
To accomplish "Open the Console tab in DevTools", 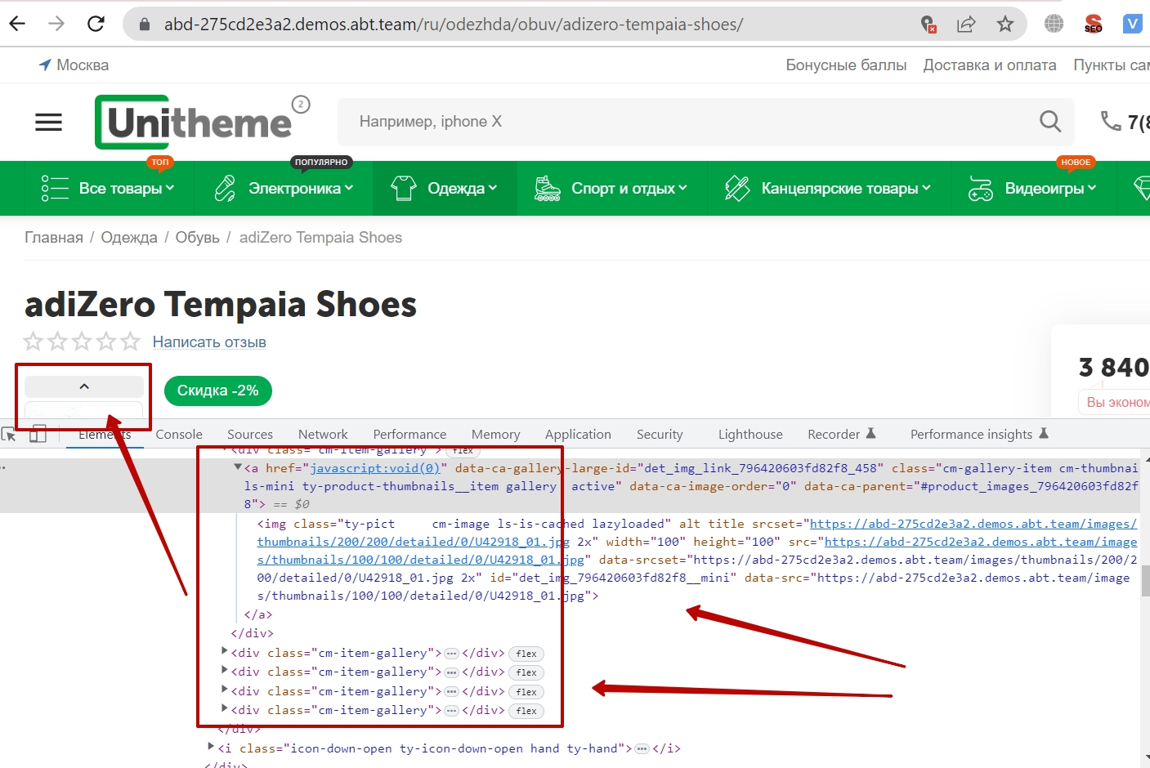I will pyautogui.click(x=179, y=435).
